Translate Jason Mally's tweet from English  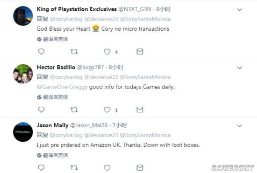point(52,155)
